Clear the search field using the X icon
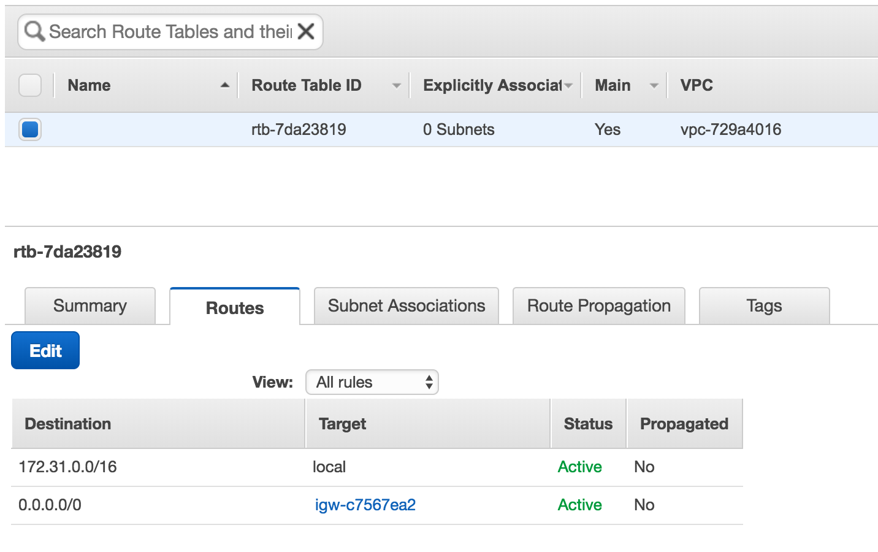 point(306,31)
